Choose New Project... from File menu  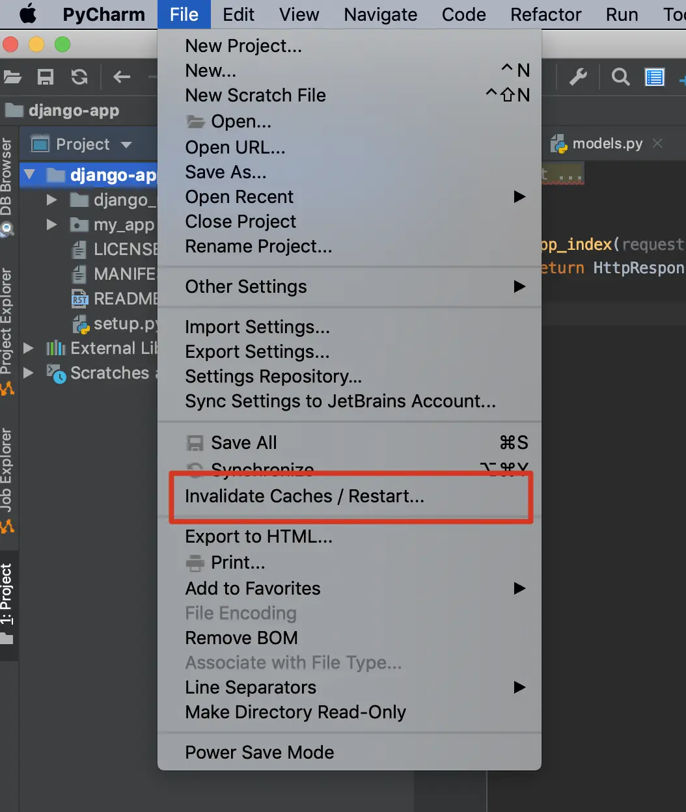pyautogui.click(x=350, y=46)
